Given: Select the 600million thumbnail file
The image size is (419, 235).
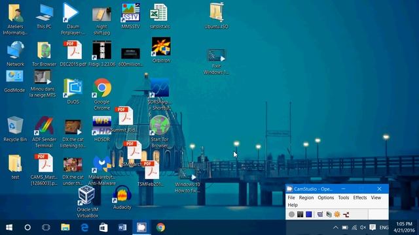Looking at the screenshot, I should tap(130, 57).
